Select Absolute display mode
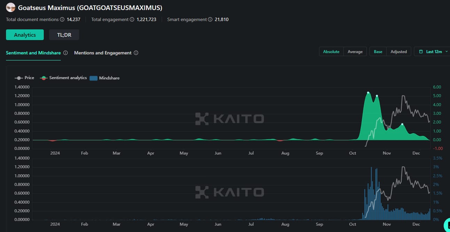 331,51
